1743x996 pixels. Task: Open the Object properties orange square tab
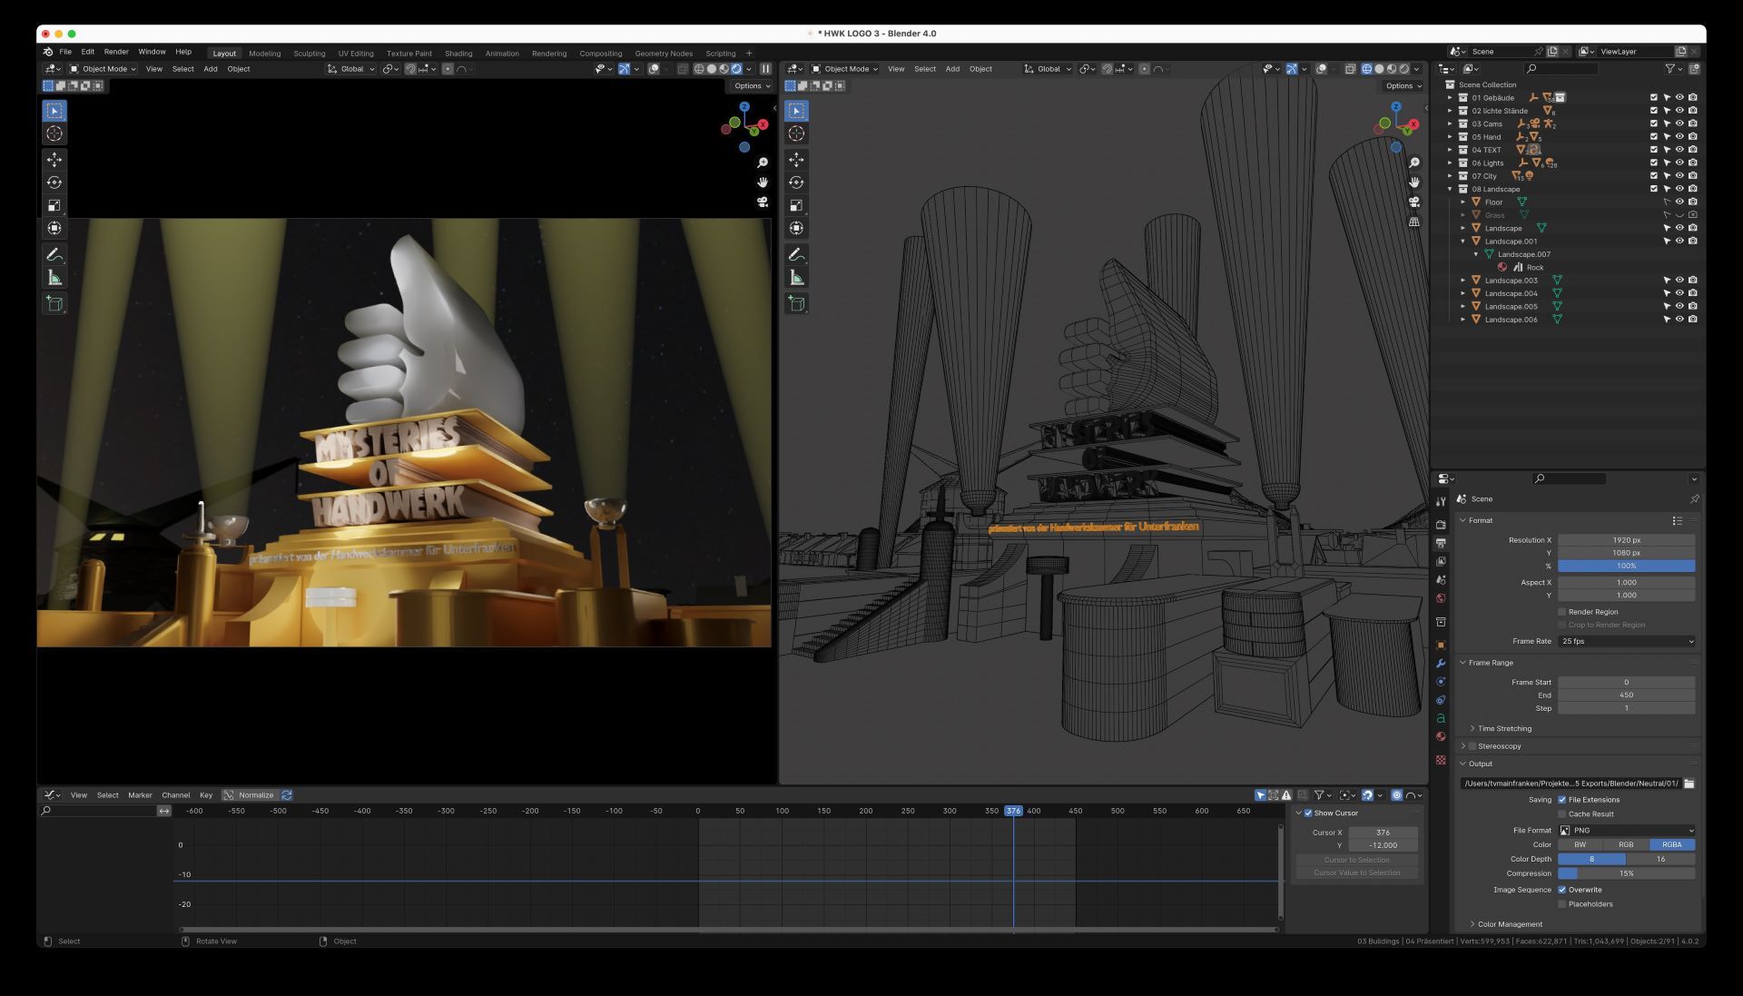pos(1441,646)
